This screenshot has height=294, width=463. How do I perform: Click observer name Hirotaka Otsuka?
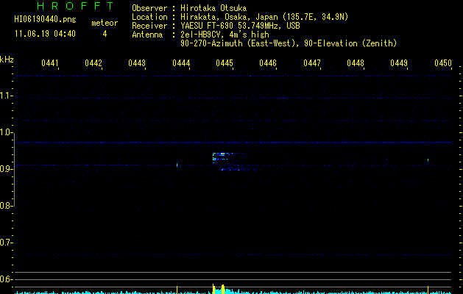213,8
